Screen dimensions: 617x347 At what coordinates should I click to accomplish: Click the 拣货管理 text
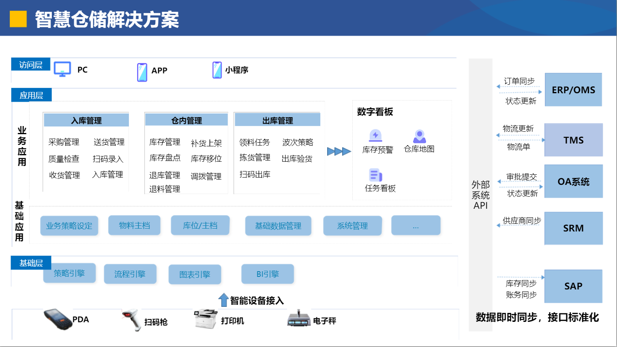(x=255, y=157)
